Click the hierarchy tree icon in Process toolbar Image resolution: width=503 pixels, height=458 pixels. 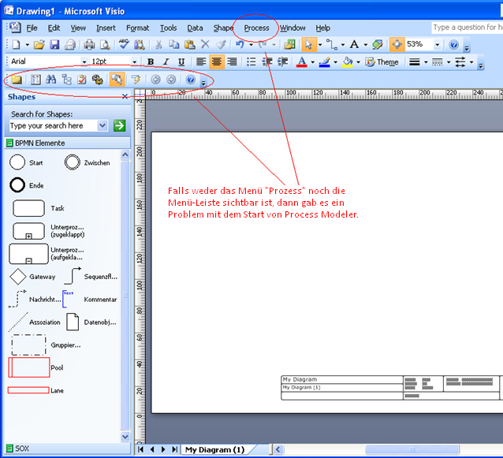pos(66,79)
